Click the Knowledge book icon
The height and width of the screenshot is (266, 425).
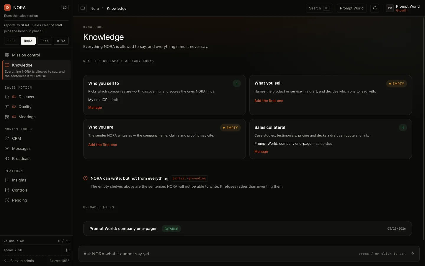(7, 65)
